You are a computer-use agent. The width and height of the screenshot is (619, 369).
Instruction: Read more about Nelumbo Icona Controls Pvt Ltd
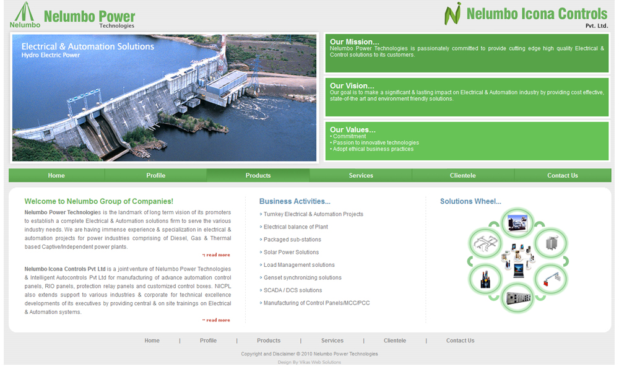[x=216, y=320]
